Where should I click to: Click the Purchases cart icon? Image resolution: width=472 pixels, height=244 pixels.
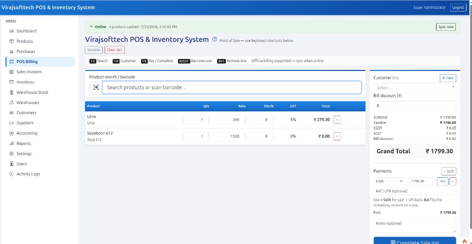point(12,52)
